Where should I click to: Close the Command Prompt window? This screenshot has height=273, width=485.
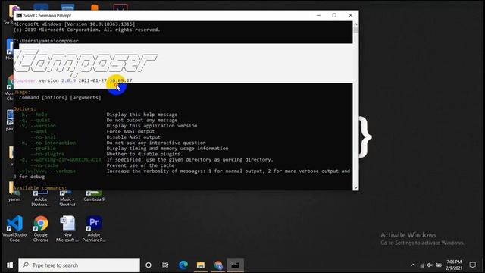click(350, 15)
